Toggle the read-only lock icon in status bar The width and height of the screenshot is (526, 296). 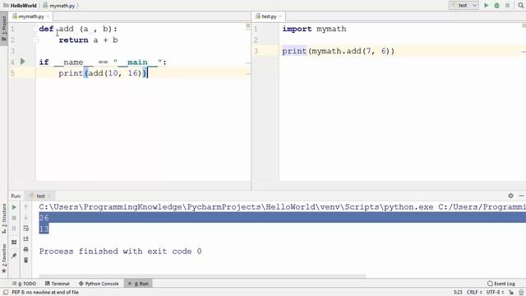(x=511, y=293)
